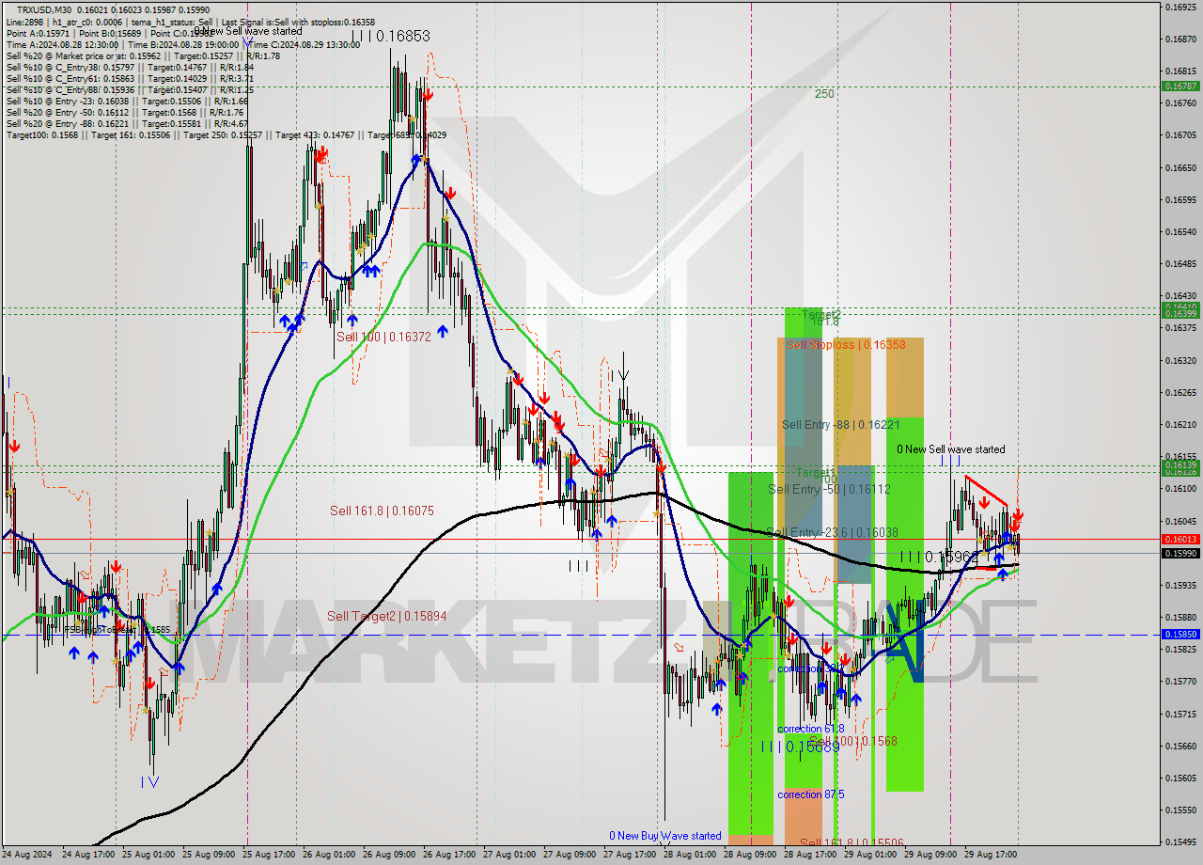1203x865 pixels.
Task: Click the '29 Aug 17:00' time label
Action: point(991,856)
